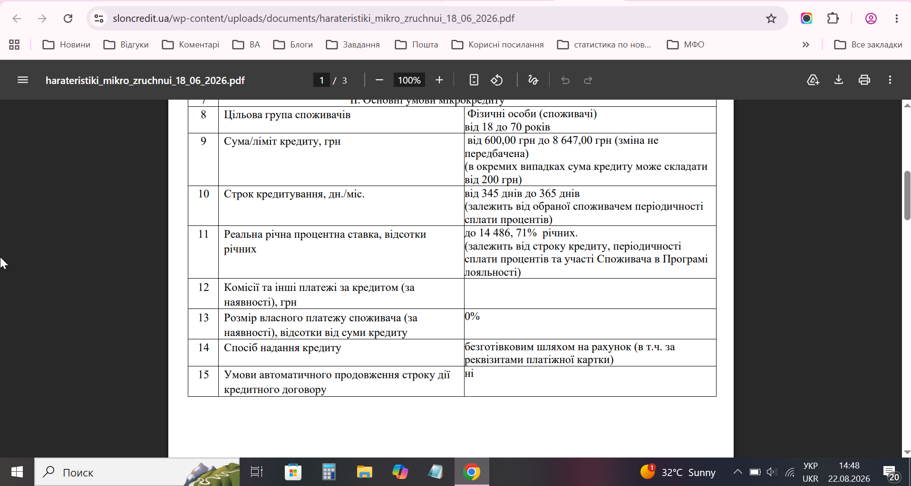Open the volume control in tray
911x486 pixels.
pyautogui.click(x=772, y=472)
